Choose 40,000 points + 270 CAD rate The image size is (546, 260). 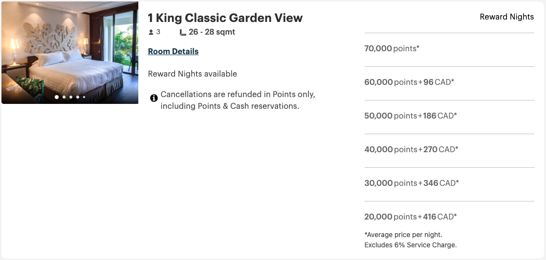click(x=411, y=150)
